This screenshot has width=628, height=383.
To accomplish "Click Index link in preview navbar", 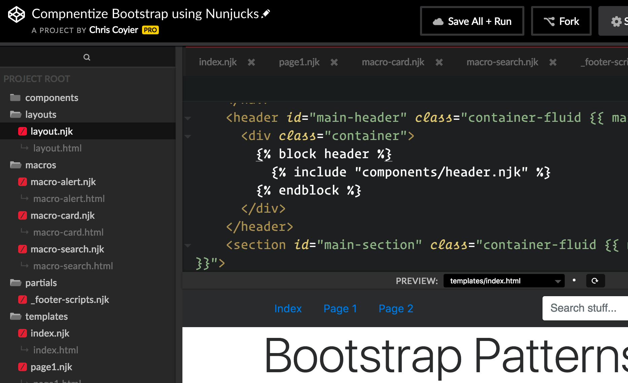I will coord(288,308).
